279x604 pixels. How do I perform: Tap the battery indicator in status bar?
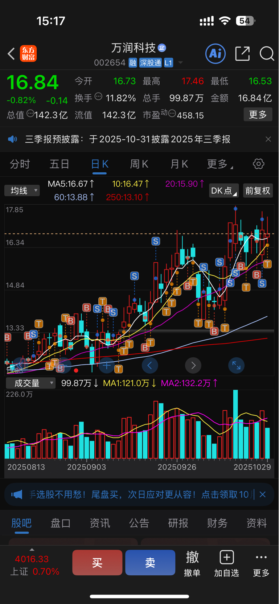point(246,21)
